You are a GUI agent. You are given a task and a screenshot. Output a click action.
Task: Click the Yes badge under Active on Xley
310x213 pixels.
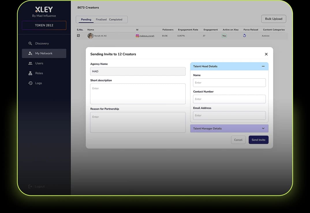[x=224, y=36]
